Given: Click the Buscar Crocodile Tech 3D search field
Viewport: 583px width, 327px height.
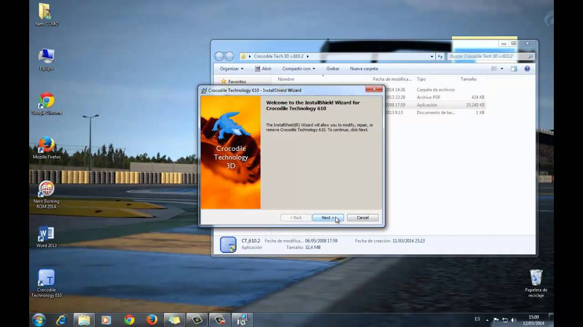Looking at the screenshot, I should pyautogui.click(x=491, y=56).
